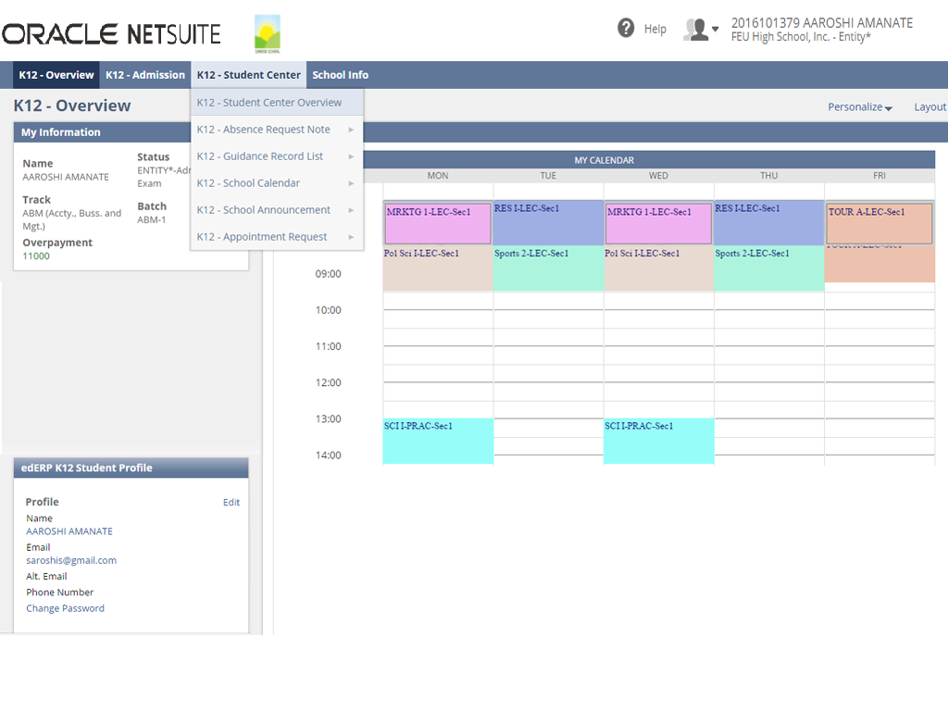The width and height of the screenshot is (948, 711).
Task: Expand Appointment Request submenu arrow
Action: click(351, 237)
